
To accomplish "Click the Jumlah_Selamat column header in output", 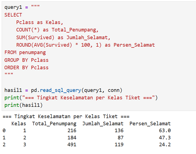I will 103,124.
